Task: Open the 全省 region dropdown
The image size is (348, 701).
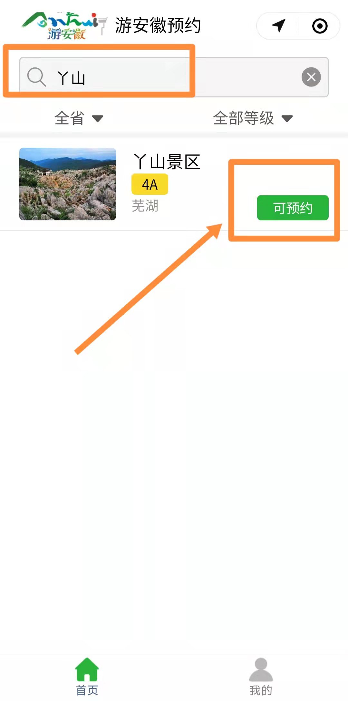Action: coord(79,118)
